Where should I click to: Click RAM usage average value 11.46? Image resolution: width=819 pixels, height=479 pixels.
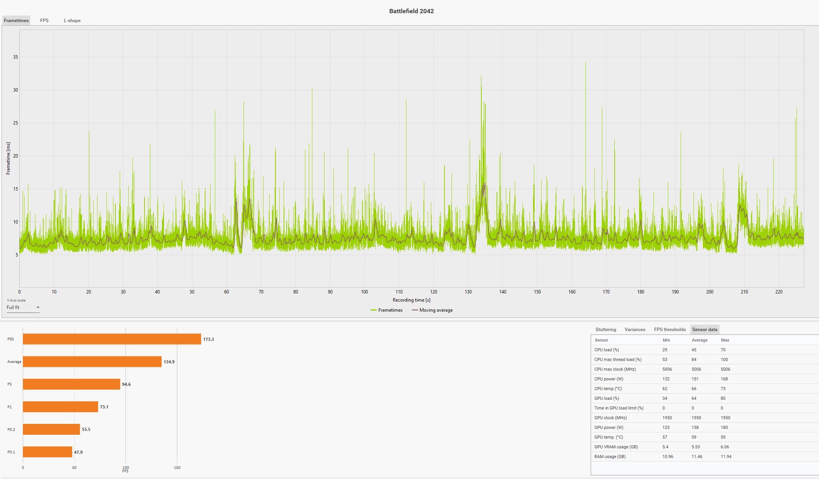click(697, 456)
